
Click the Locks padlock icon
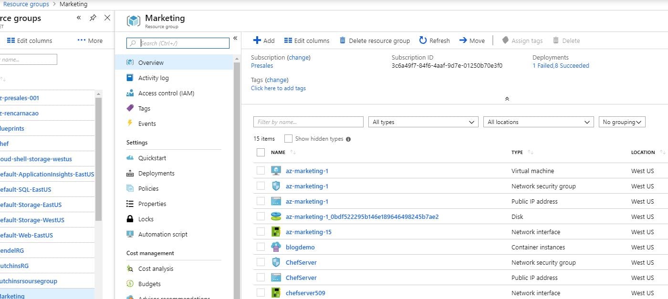[x=130, y=219]
